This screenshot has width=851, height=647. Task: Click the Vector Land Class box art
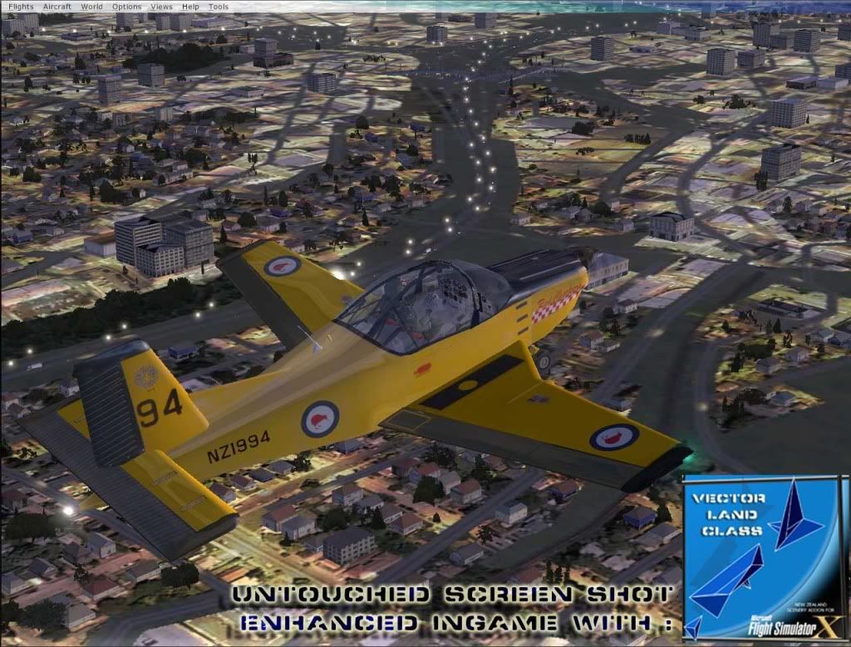(x=763, y=558)
